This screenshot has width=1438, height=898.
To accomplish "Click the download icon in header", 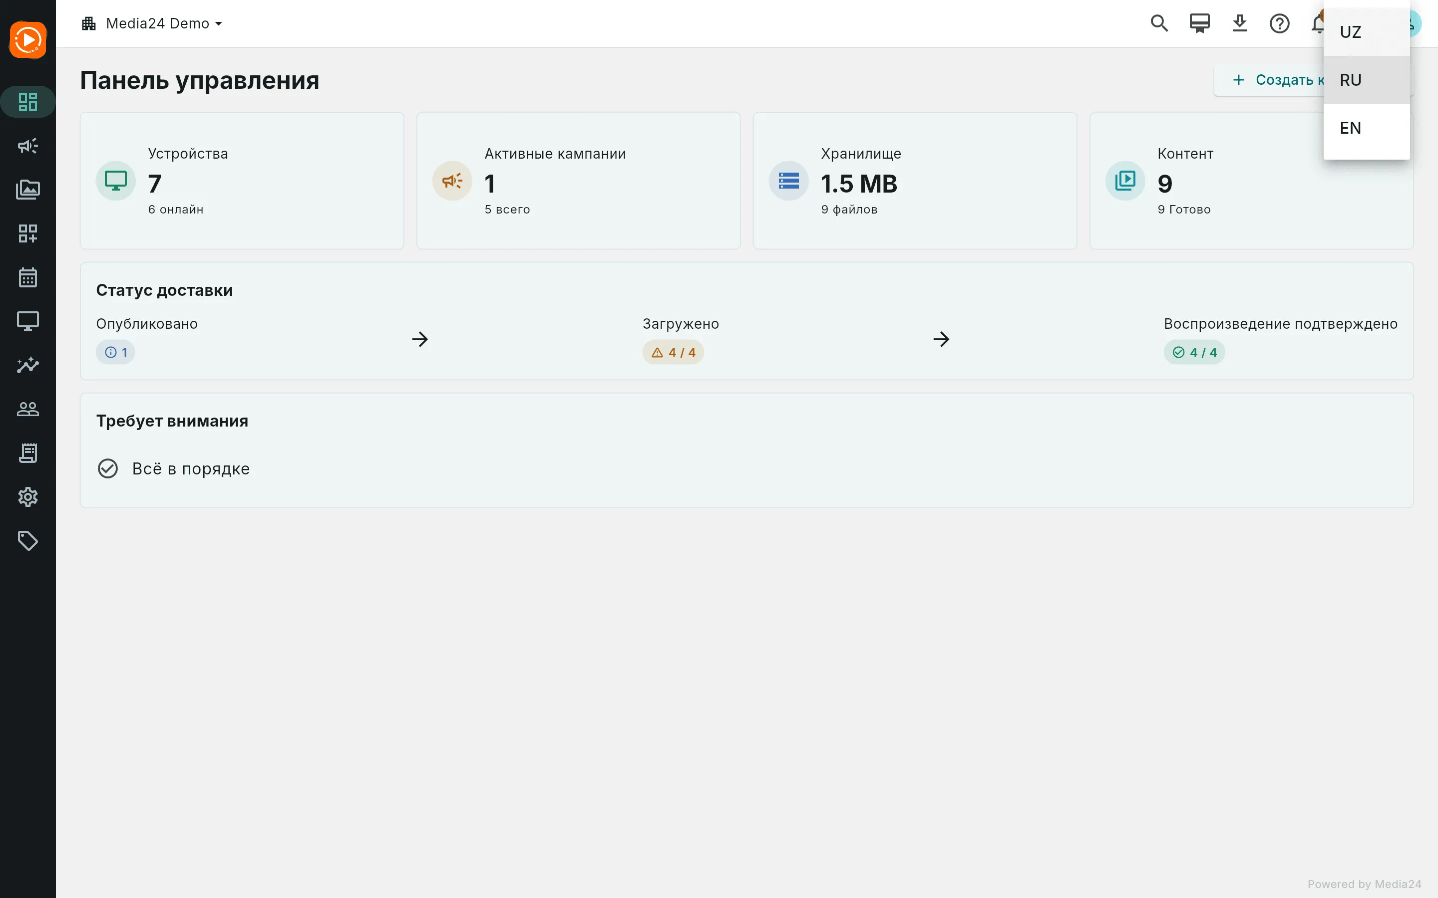I will [1240, 23].
